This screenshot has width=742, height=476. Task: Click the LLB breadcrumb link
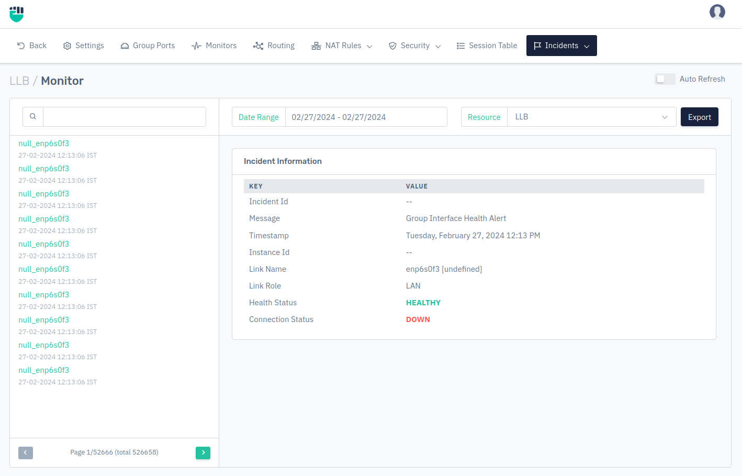tap(19, 81)
